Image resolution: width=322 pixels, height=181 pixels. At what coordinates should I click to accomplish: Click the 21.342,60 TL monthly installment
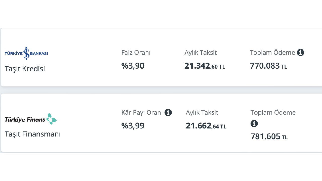tap(205, 66)
